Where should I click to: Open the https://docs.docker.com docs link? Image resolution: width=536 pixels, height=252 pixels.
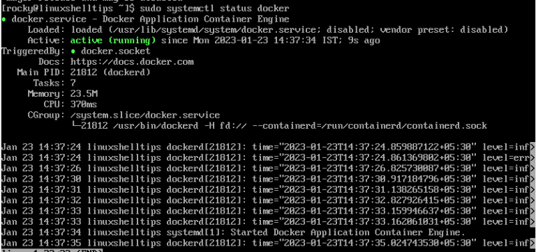[132, 62]
